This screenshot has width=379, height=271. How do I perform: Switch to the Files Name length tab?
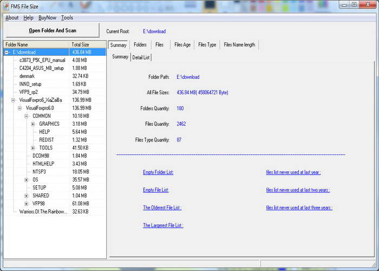(x=239, y=45)
